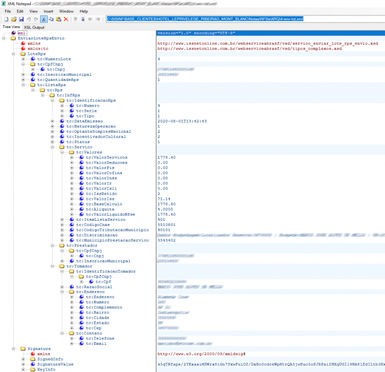Switch to the XSL Output tab
The height and width of the screenshot is (372, 385).
(x=34, y=27)
